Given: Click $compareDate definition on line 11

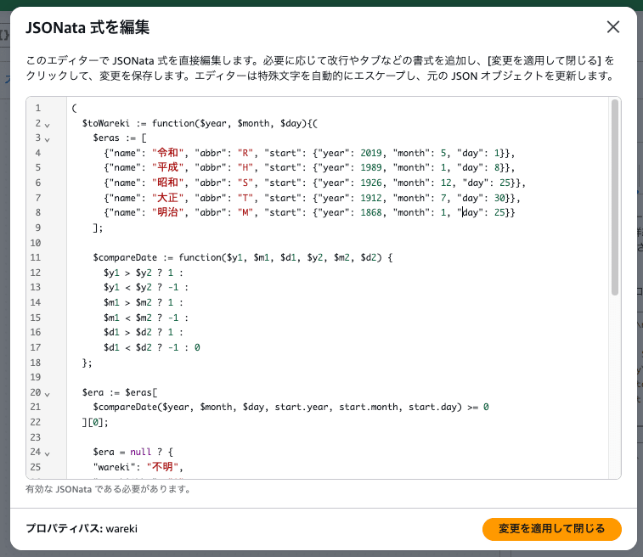Looking at the screenshot, I should [x=125, y=257].
